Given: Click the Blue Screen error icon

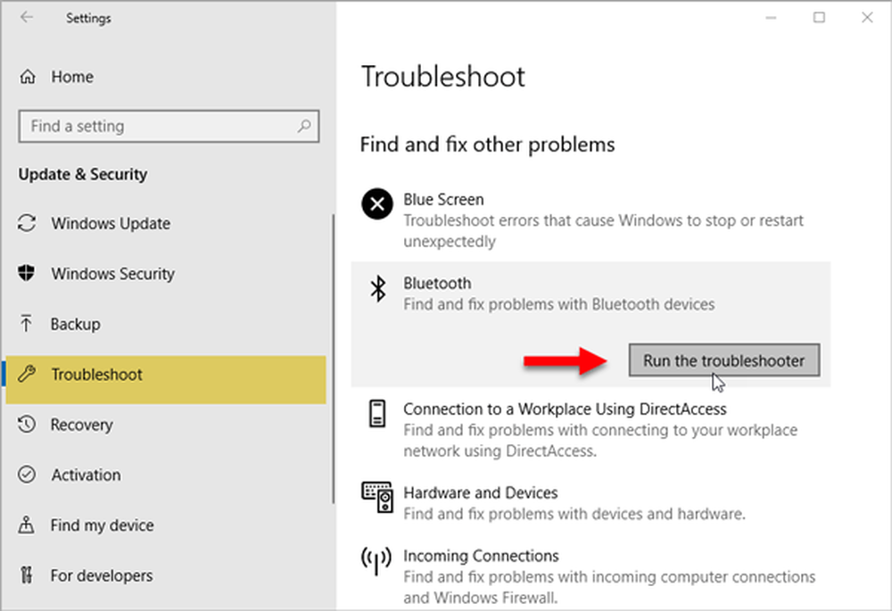Looking at the screenshot, I should click(x=376, y=204).
